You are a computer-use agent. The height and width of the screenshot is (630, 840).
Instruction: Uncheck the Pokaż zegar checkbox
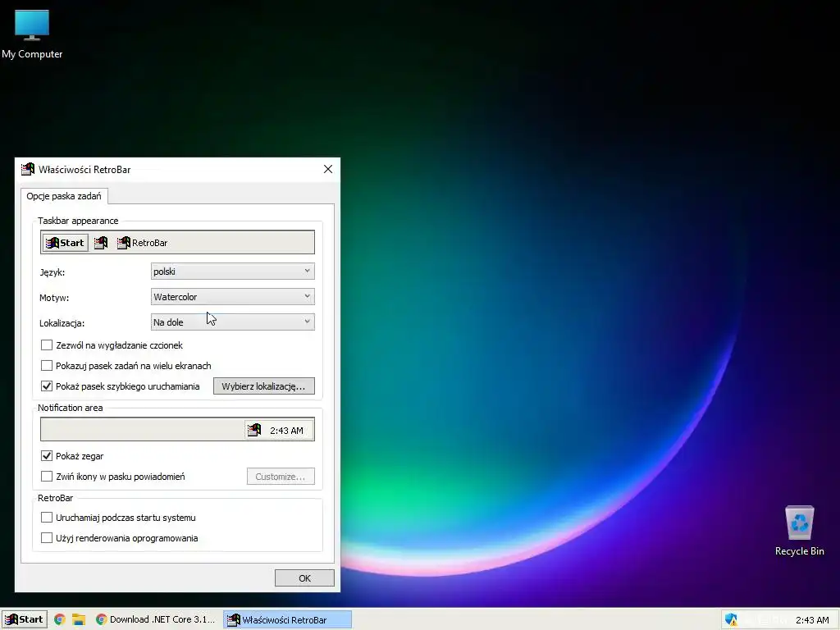click(x=47, y=456)
